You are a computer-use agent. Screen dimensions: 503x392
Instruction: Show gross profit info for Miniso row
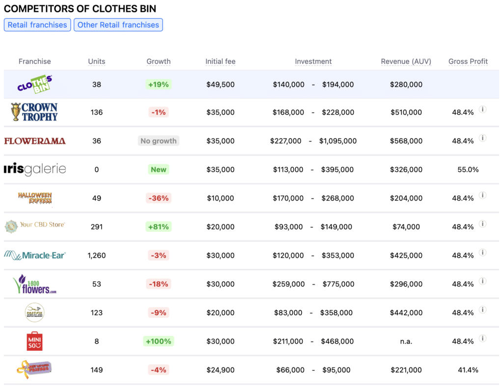click(482, 338)
